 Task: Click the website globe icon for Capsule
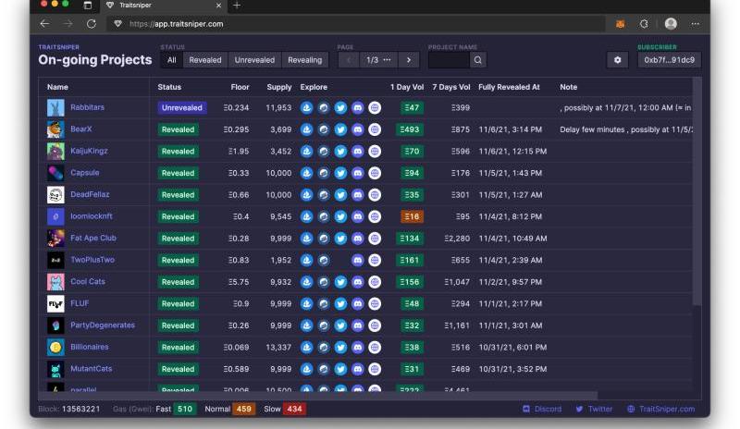pos(375,173)
